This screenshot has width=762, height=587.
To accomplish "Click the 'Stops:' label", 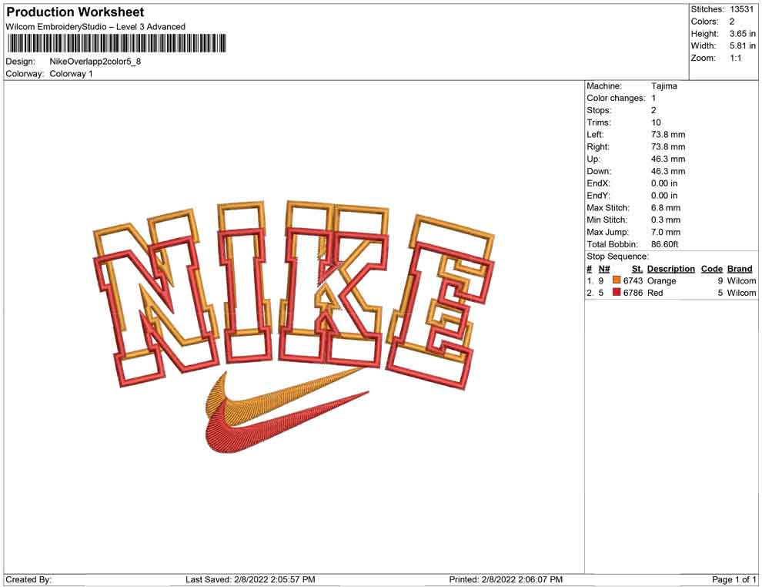I will point(599,110).
